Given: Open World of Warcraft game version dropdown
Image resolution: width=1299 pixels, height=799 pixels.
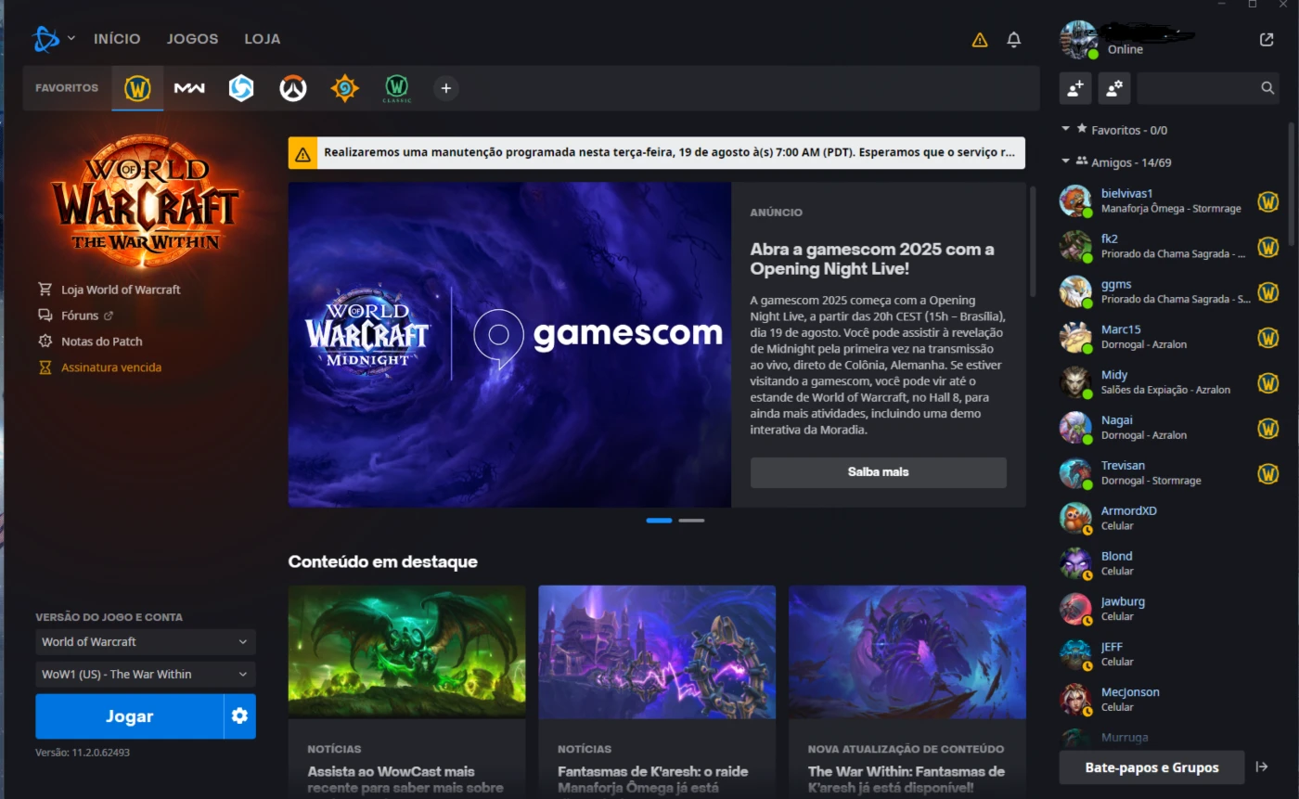Looking at the screenshot, I should click(146, 641).
